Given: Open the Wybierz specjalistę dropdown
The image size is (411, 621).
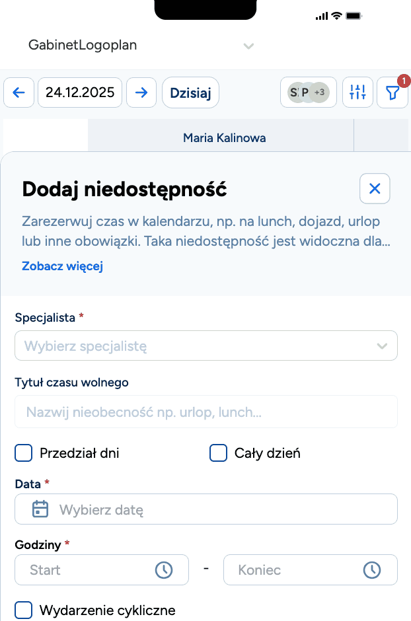Looking at the screenshot, I should pyautogui.click(x=205, y=345).
